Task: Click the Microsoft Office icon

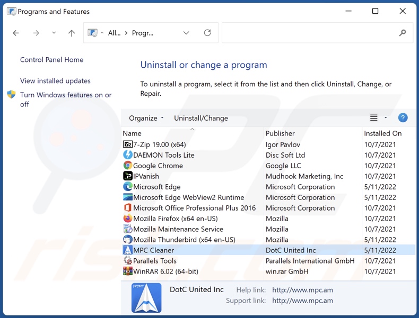Action: pyautogui.click(x=128, y=207)
